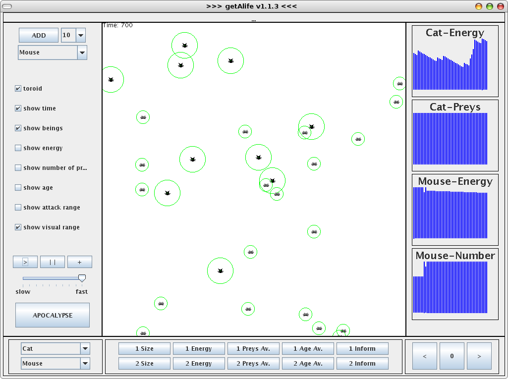508x379 pixels.
Task: Select the Cat-Preys chart
Action: coord(455,135)
